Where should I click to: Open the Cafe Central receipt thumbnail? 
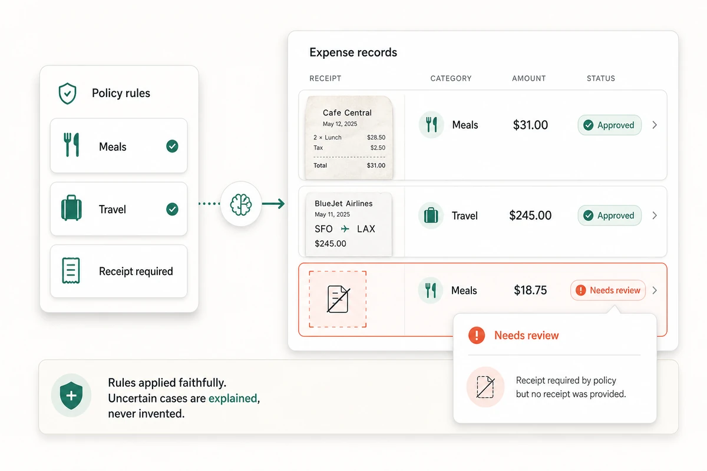349,137
